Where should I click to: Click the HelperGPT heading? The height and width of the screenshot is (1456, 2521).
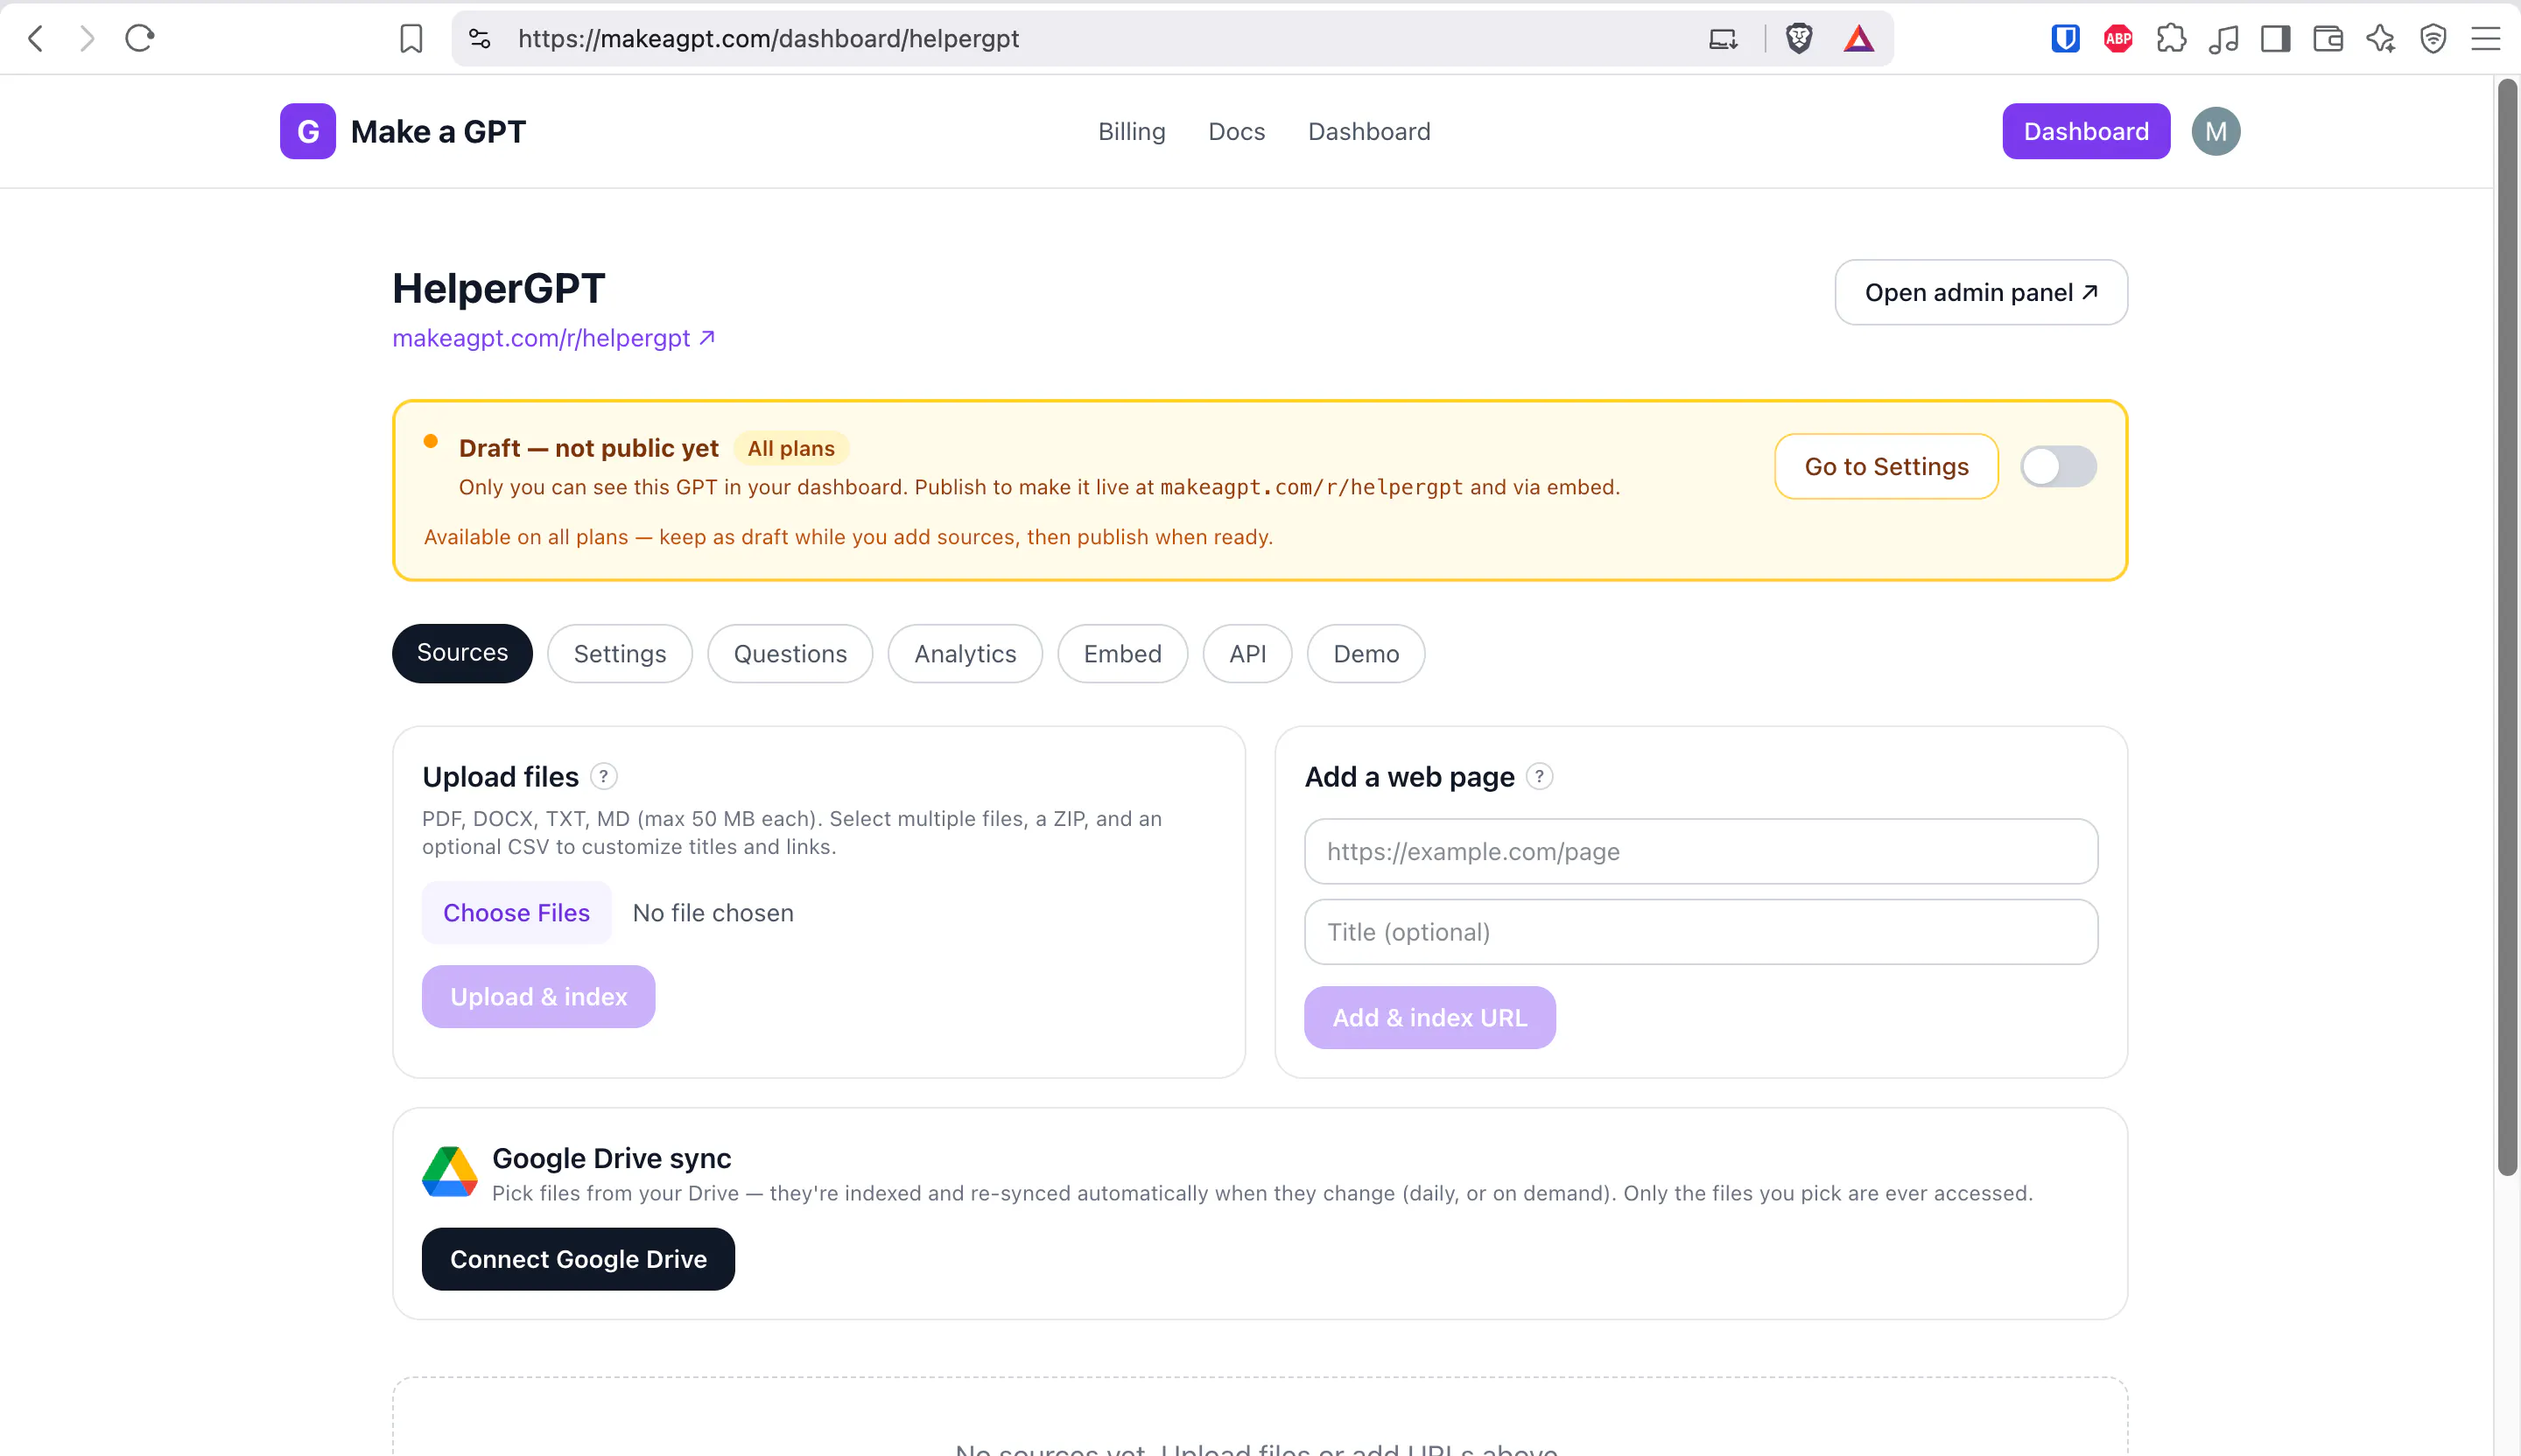click(x=498, y=289)
